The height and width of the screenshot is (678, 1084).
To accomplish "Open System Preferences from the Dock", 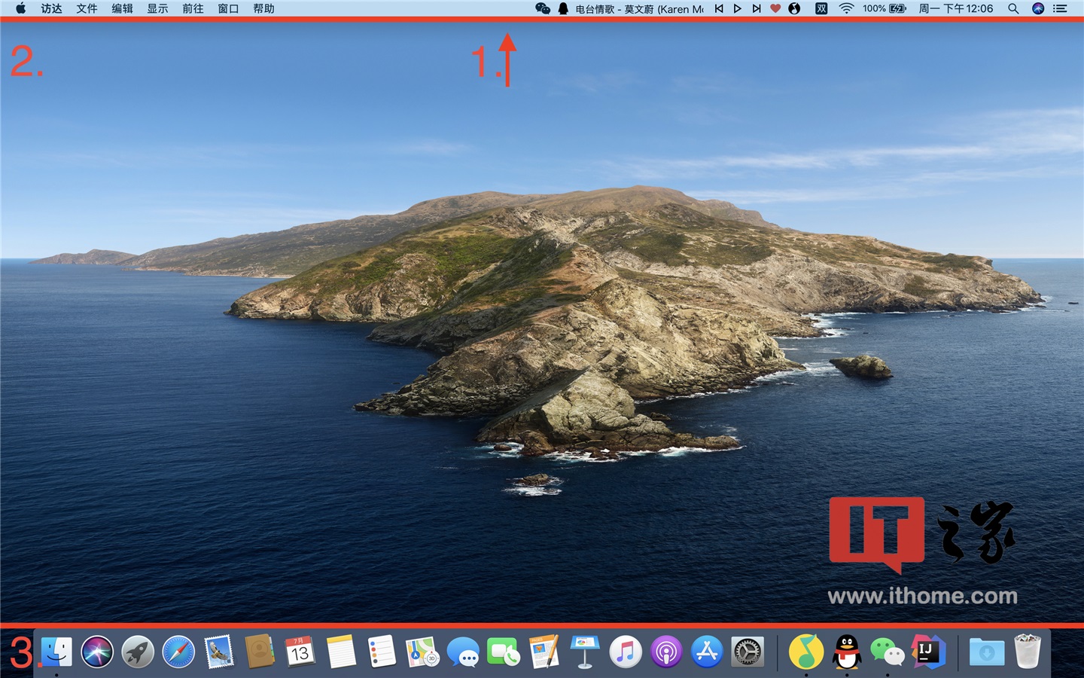I will click(748, 652).
